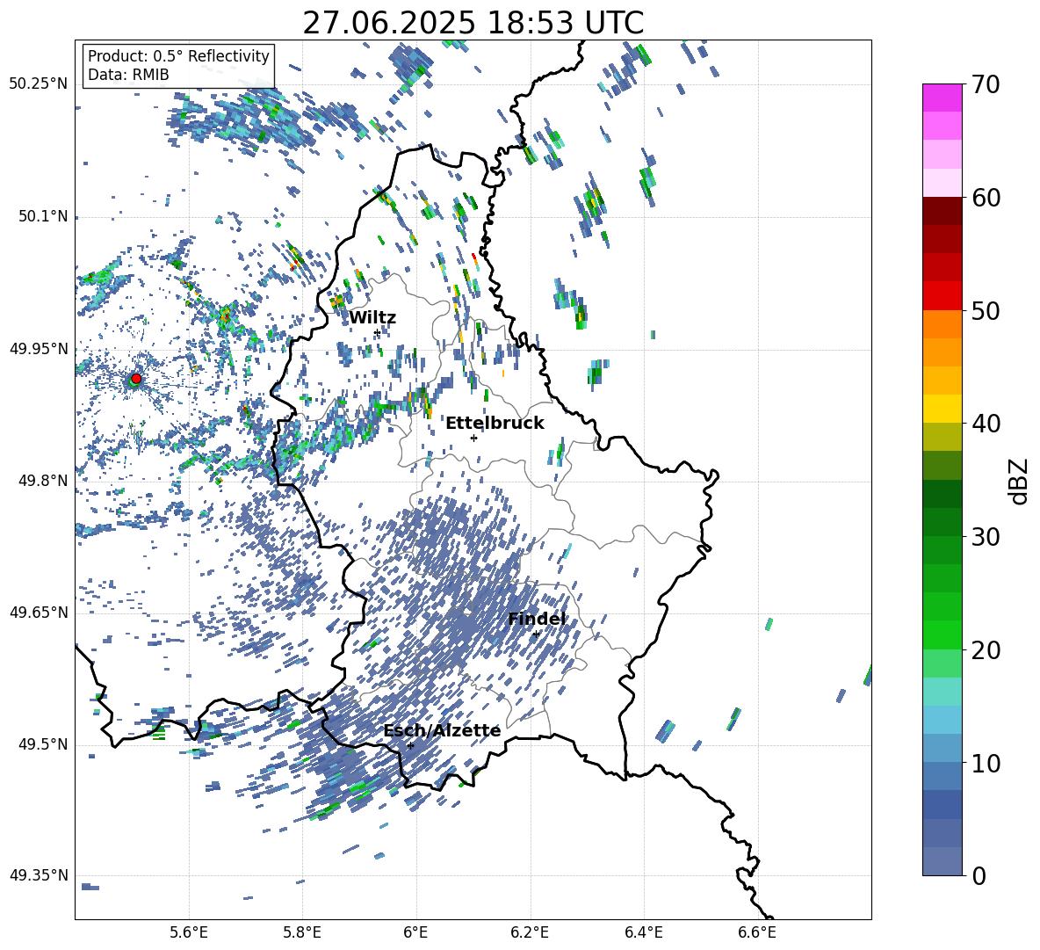
Task: Click the 6.2°E longitude tick label
Action: [530, 933]
